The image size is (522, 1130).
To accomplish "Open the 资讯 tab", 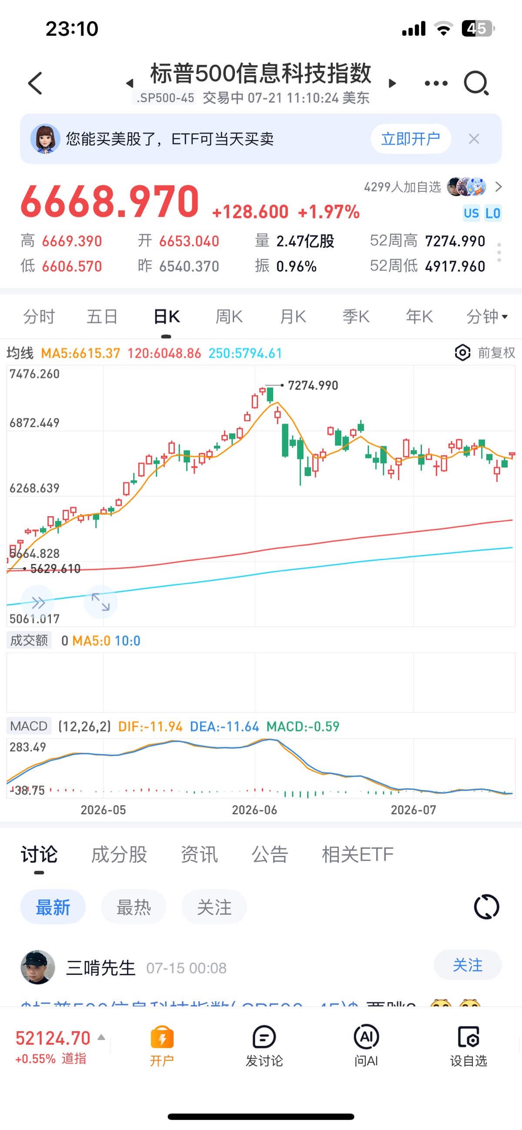I will 199,855.
